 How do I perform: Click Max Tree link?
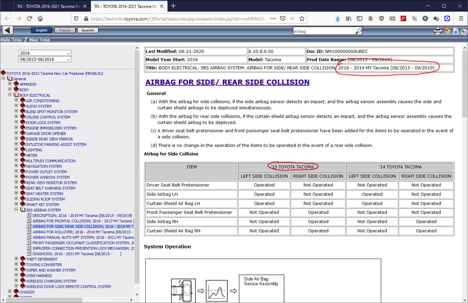[x=40, y=40]
